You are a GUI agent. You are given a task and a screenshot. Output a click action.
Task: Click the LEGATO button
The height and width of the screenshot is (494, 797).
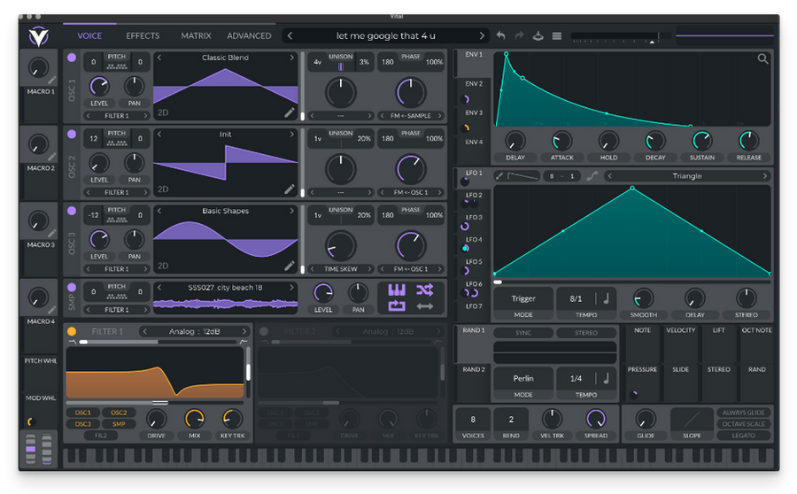[744, 436]
